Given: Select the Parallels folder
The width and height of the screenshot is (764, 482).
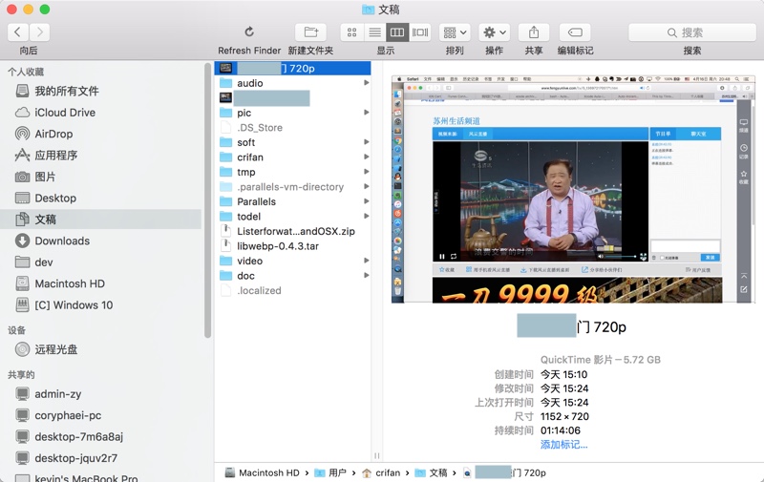Looking at the screenshot, I should 256,201.
